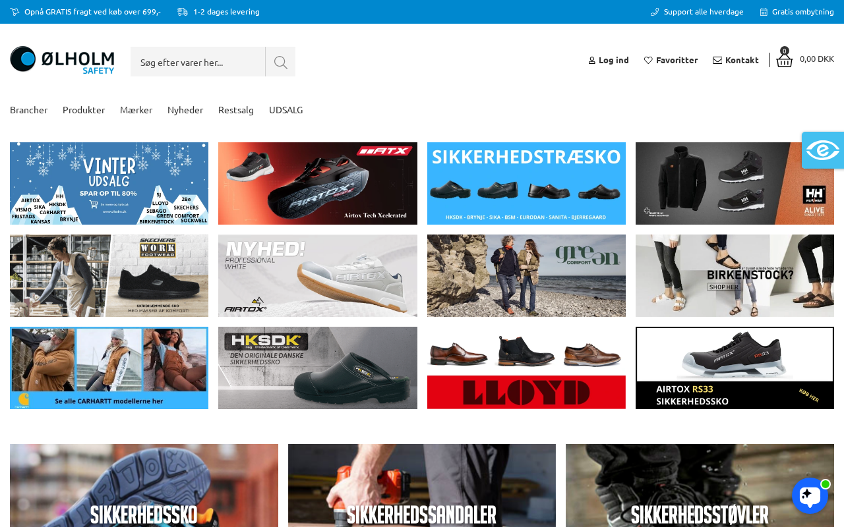The image size is (844, 527).
Task: Open the Airtox RS33 Sikkerhedssko banner
Action: 735,368
